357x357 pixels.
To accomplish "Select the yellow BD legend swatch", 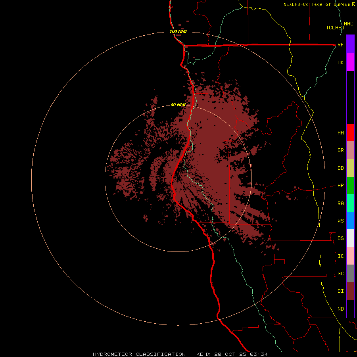I will tap(350, 168).
